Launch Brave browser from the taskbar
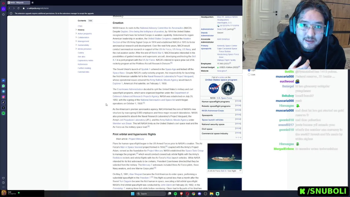This screenshot has height=197, width=350. pyautogui.click(x=181, y=194)
